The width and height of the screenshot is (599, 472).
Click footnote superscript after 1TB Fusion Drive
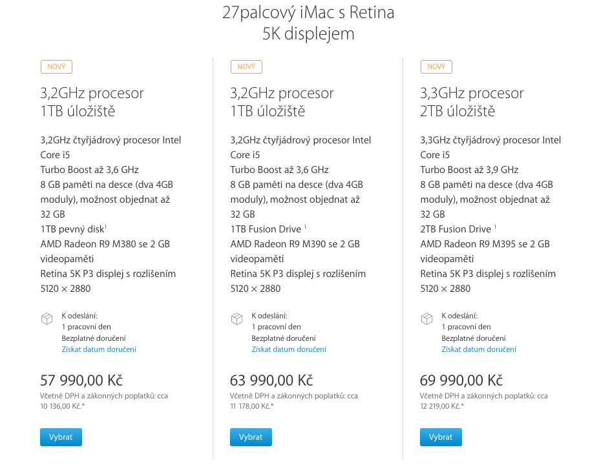(x=305, y=226)
